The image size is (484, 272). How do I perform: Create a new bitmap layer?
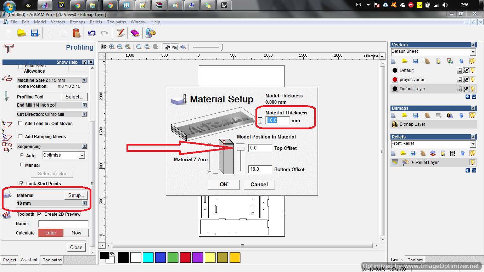click(x=394, y=115)
